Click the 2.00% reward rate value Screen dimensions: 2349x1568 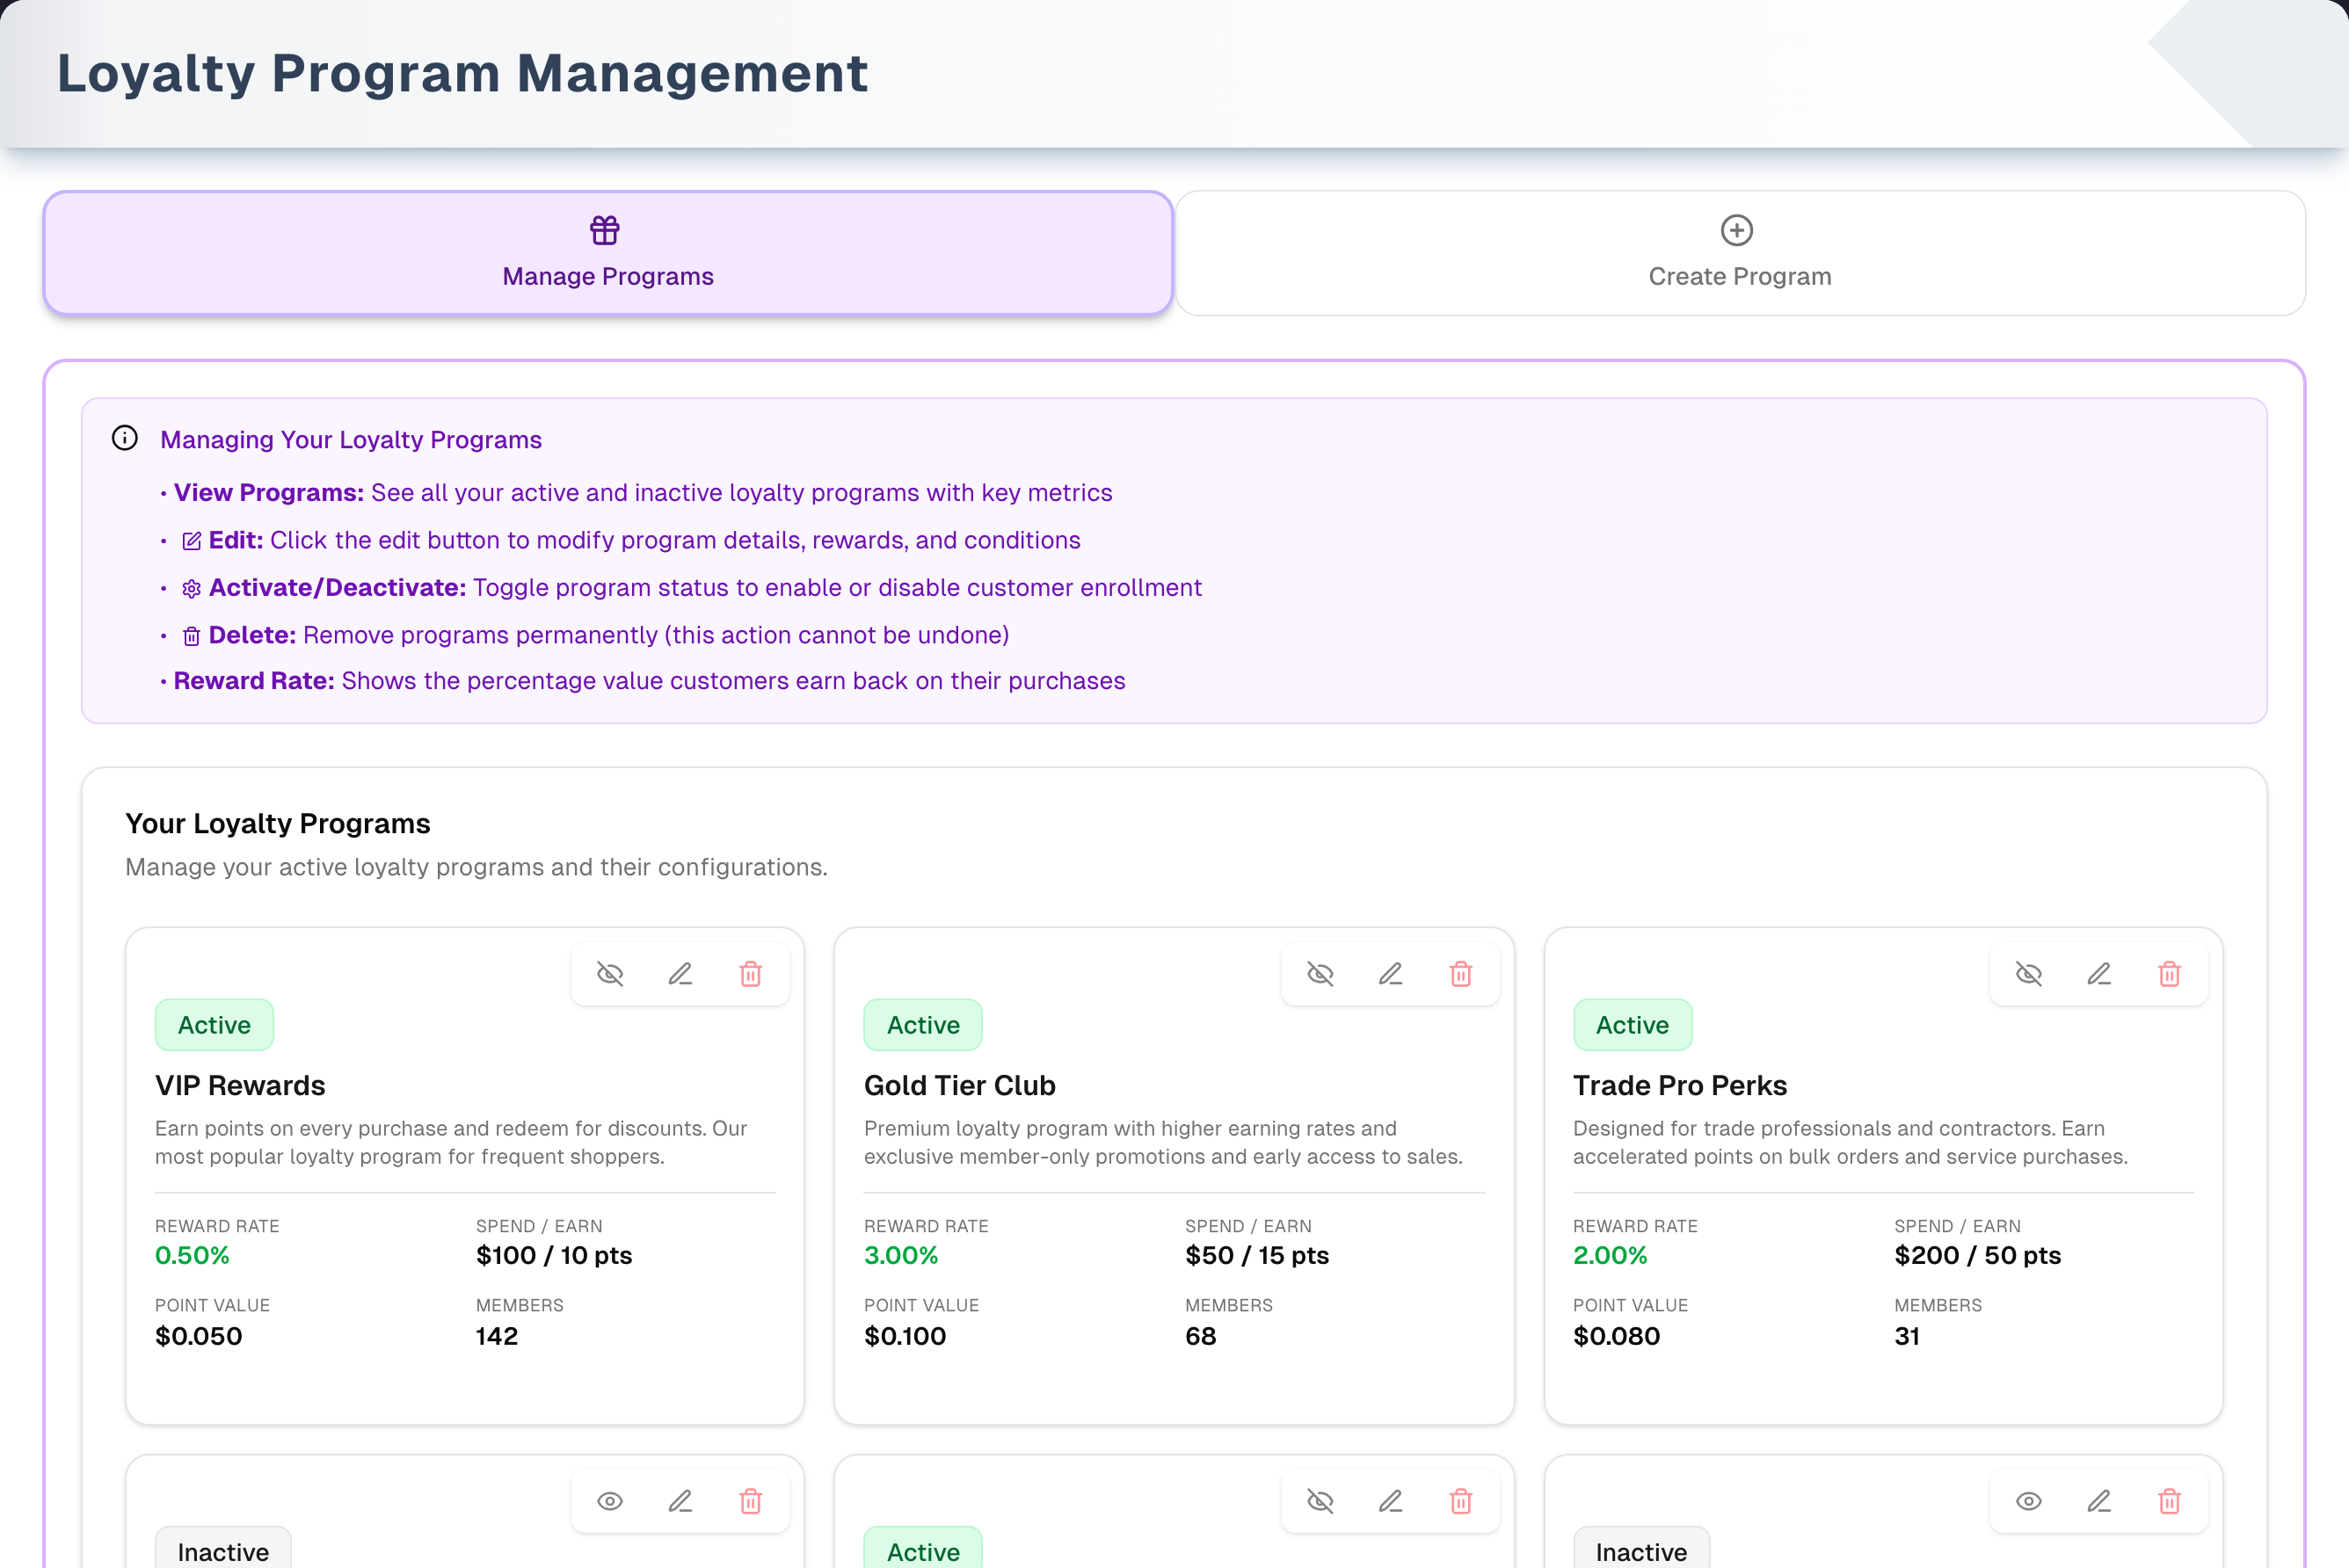[x=1610, y=1255]
